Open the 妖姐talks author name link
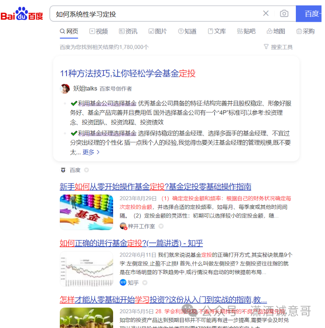This screenshot has width=325, height=328. [85, 89]
